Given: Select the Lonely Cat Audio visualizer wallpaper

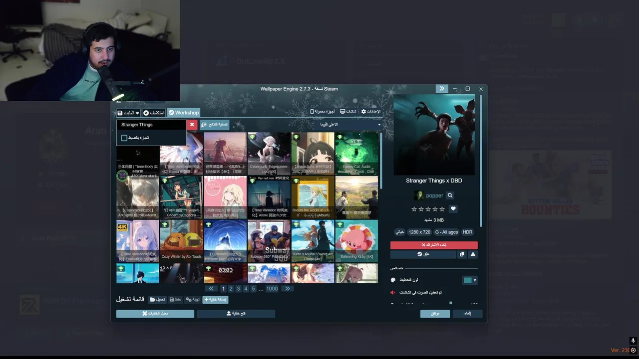Looking at the screenshot, I should pyautogui.click(x=356, y=154).
